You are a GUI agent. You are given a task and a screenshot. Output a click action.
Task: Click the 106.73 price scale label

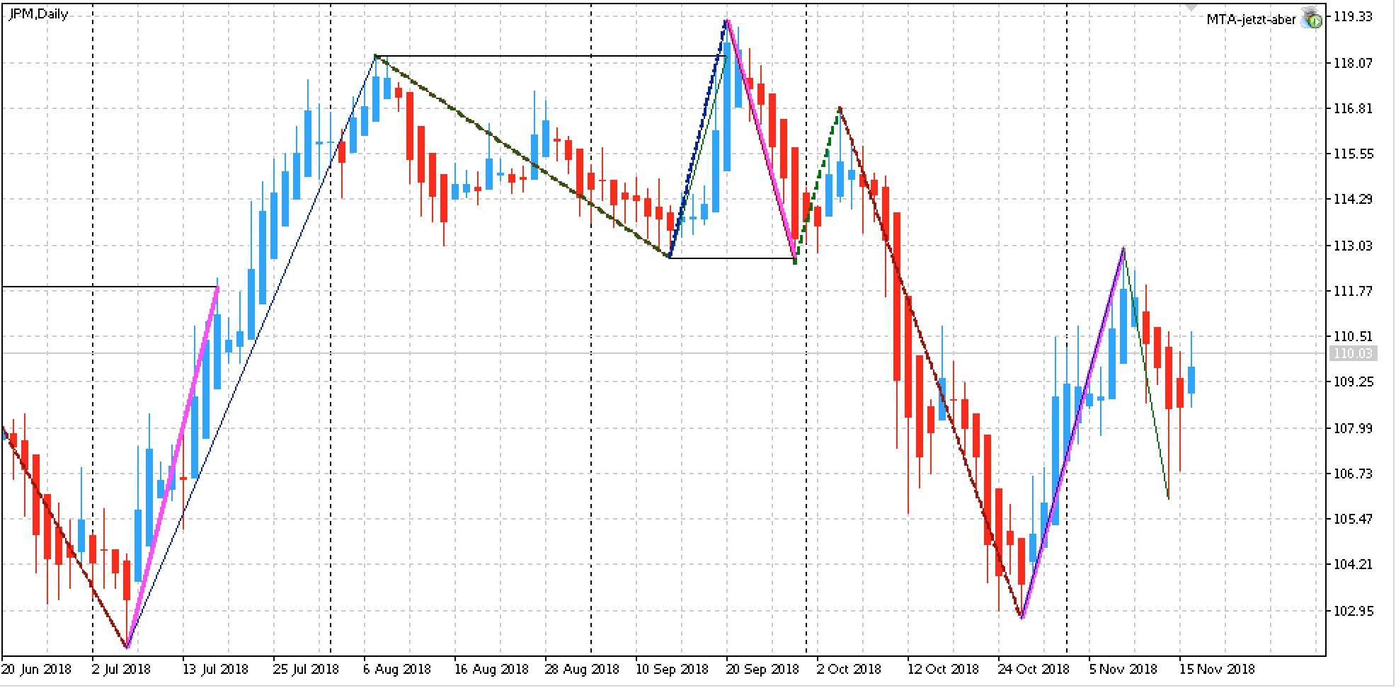1353,474
